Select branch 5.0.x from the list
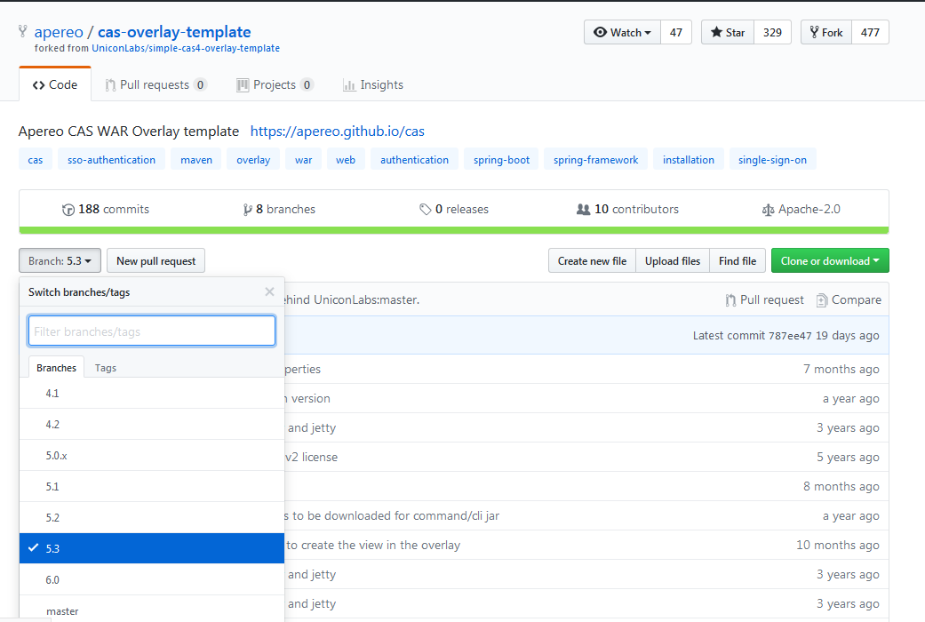The height and width of the screenshot is (622, 925). 152,456
